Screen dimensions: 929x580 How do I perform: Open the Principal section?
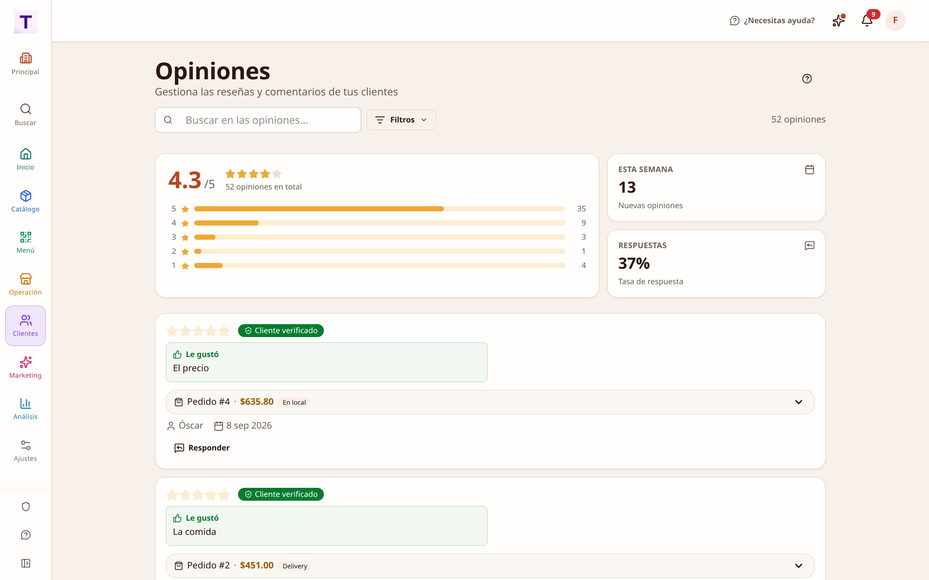pyautogui.click(x=25, y=64)
